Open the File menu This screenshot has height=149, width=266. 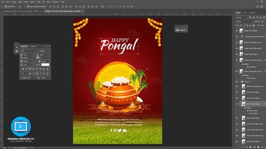coord(3,2)
